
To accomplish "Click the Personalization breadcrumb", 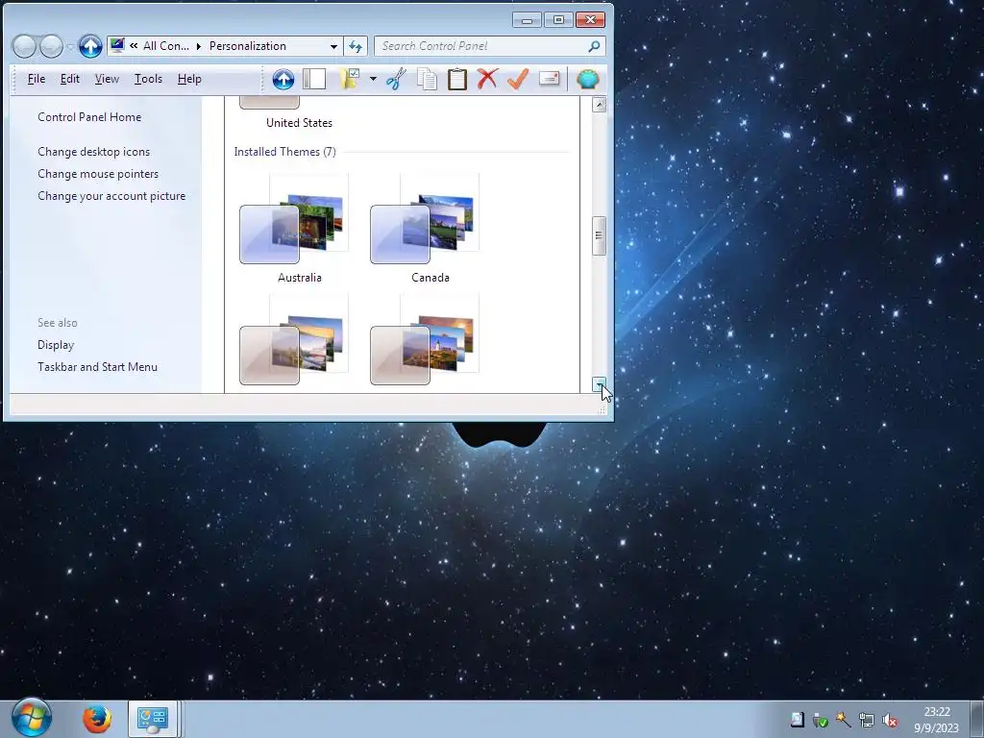I will click(247, 46).
